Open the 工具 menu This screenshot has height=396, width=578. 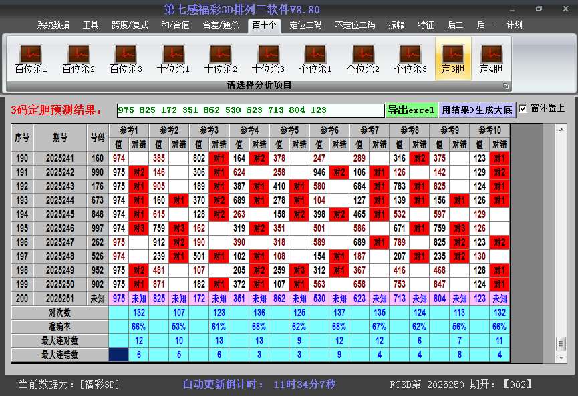click(90, 25)
